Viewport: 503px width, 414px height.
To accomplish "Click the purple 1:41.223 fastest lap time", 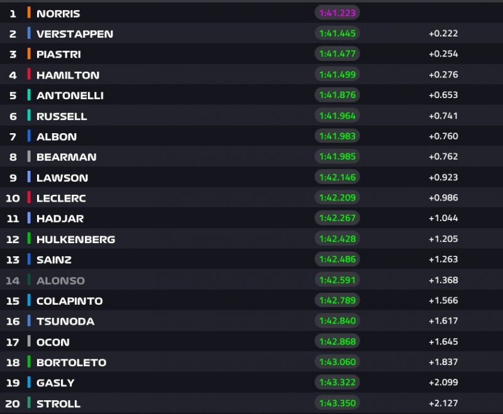I will (x=337, y=13).
